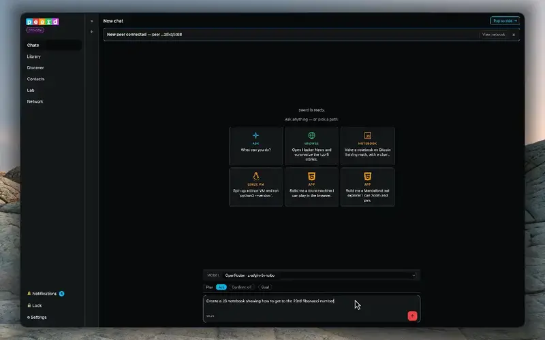Click the notification count badge

(x=61, y=294)
